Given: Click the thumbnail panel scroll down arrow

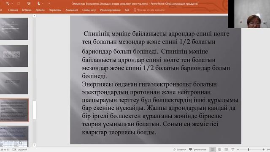Looking at the screenshot, I should click(34, 145).
